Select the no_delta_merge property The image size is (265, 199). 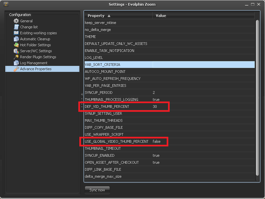click(170, 30)
